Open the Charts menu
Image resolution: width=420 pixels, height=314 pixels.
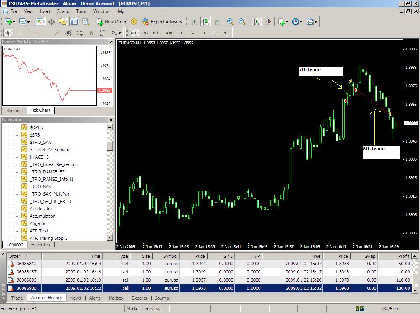click(x=63, y=11)
